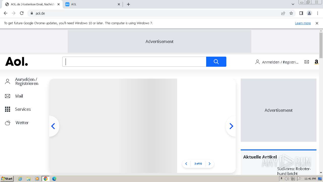Open the Südkorea: Roboterhund article
This screenshot has height=182, width=323.
[x=294, y=171]
